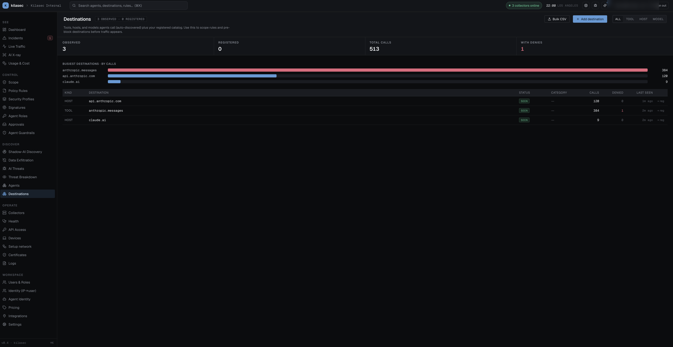Viewport: 673px width, 347px height.
Task: Switch the filter to MODEL
Action: [658, 19]
